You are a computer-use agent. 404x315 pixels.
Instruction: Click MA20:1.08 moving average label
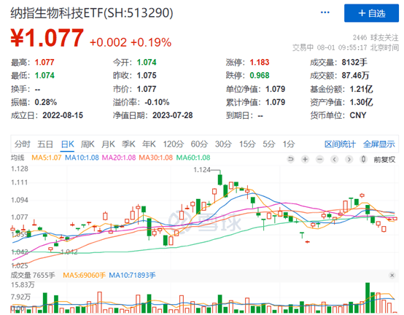[119, 157]
